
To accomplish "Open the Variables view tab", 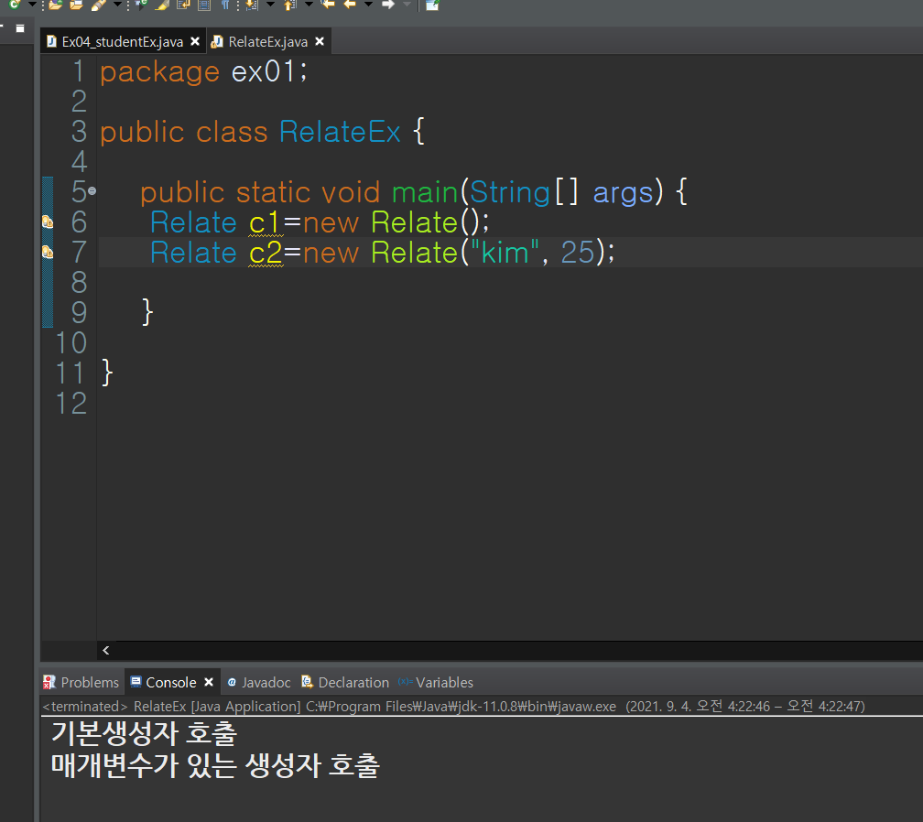I will click(x=436, y=682).
